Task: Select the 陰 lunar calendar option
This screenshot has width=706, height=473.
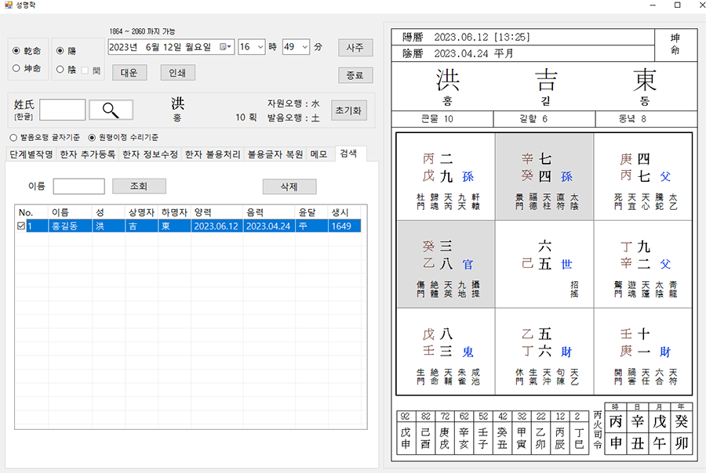Action: (62, 70)
